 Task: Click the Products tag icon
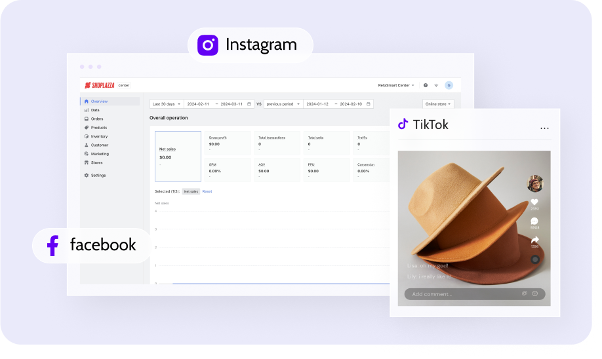[x=87, y=128]
